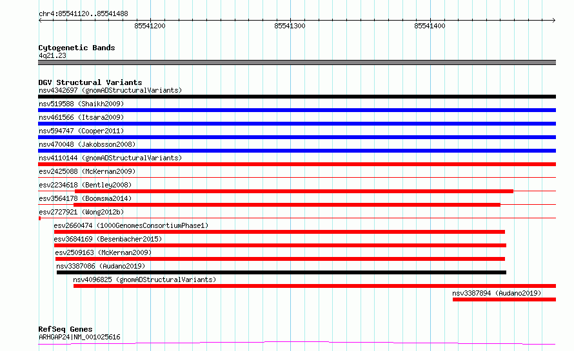The height and width of the screenshot is (351, 574).
Task: Click the blue bar under nsv461566 (Itsara2009)
Action: pyautogui.click(x=297, y=124)
